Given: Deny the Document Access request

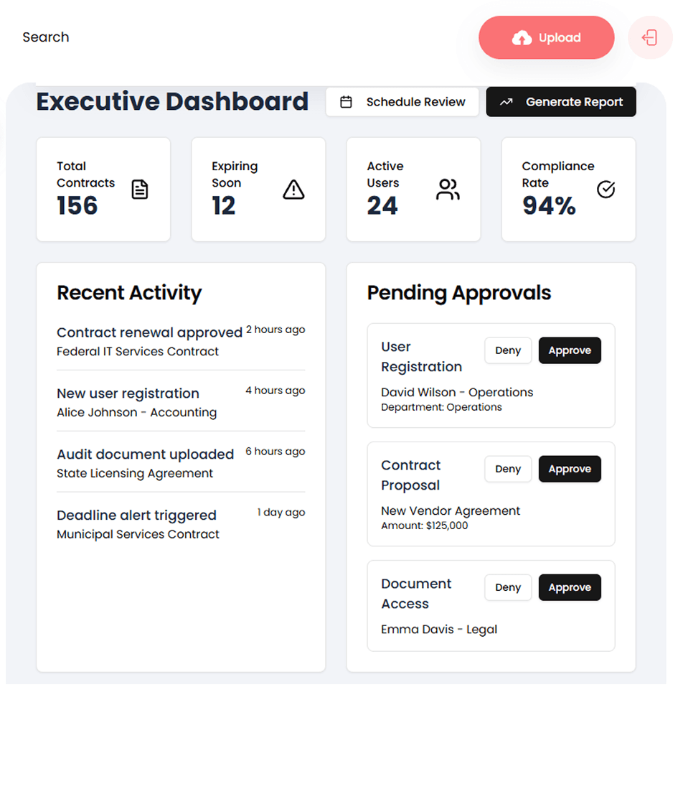Looking at the screenshot, I should [508, 587].
